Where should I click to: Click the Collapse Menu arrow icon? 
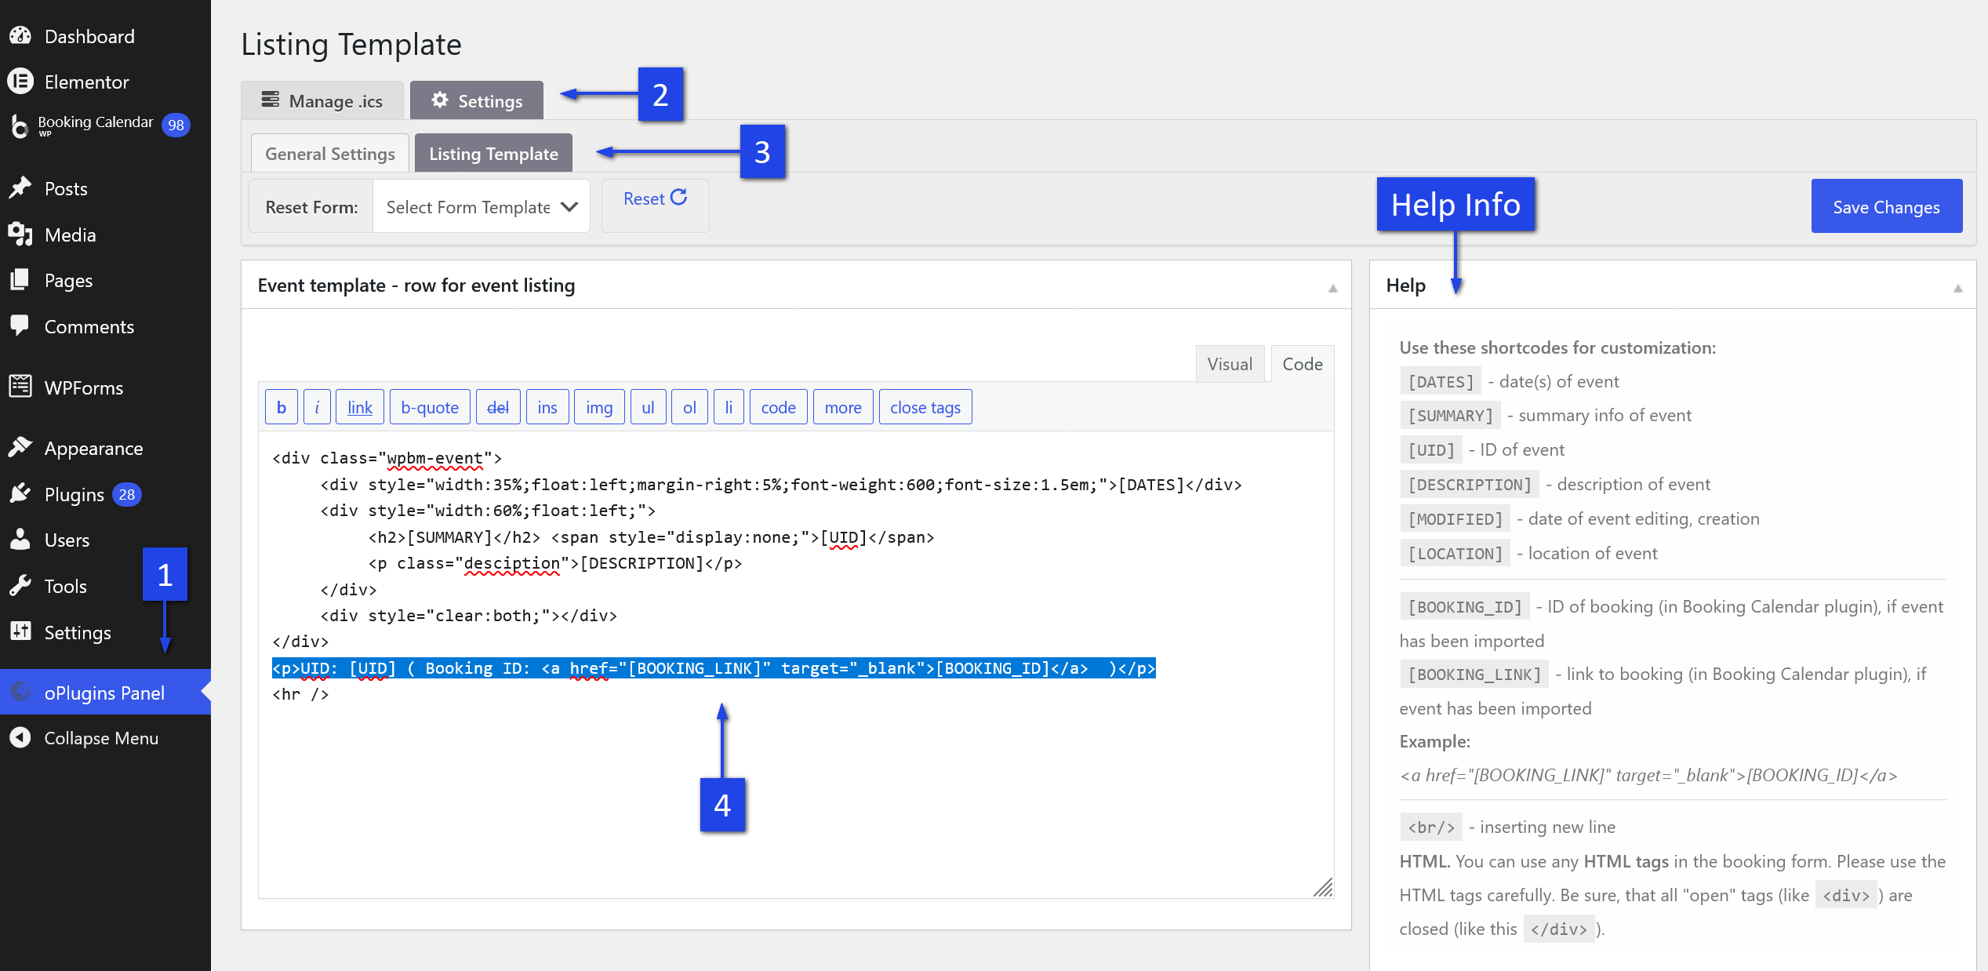click(20, 737)
